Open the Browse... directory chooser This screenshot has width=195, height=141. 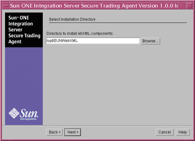pyautogui.click(x=150, y=41)
